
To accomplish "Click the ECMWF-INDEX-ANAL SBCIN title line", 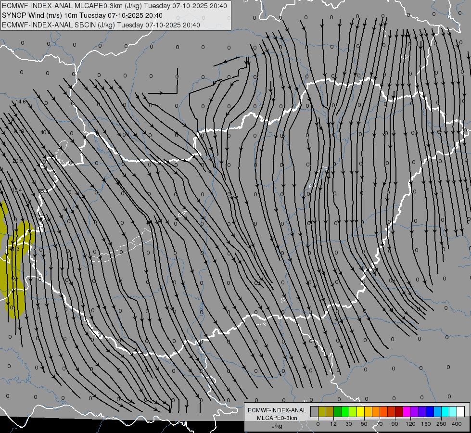I will 101,25.
